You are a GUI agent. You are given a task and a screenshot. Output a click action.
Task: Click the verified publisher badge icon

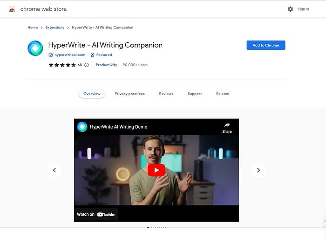click(x=50, y=55)
